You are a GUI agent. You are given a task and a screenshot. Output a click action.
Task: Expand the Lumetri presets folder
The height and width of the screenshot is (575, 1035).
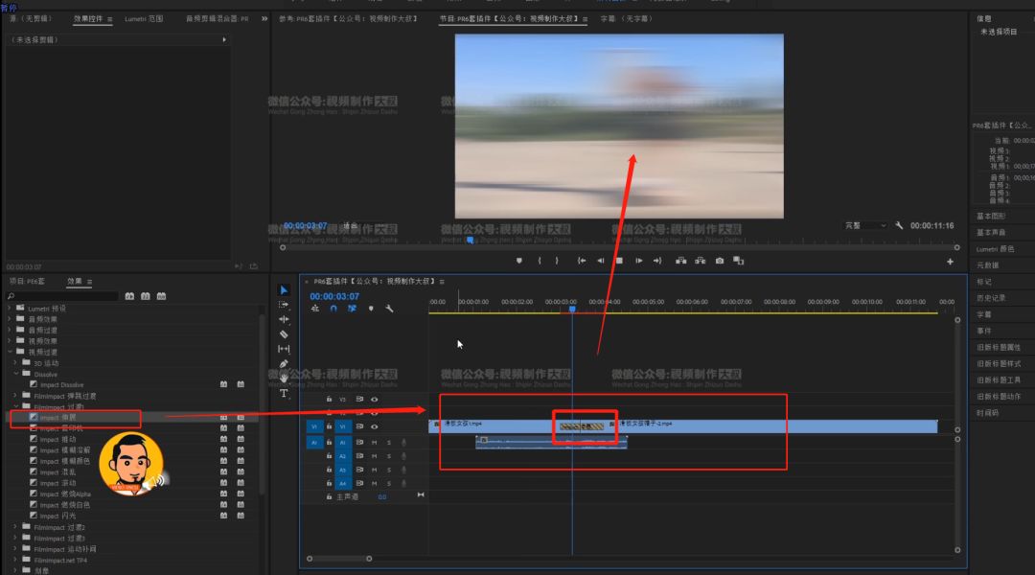[x=10, y=309]
